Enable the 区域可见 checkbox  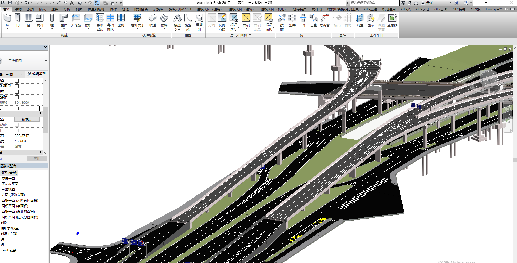coord(17,86)
